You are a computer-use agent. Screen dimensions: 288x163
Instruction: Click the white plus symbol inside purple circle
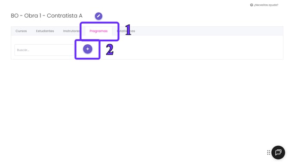[x=88, y=49]
